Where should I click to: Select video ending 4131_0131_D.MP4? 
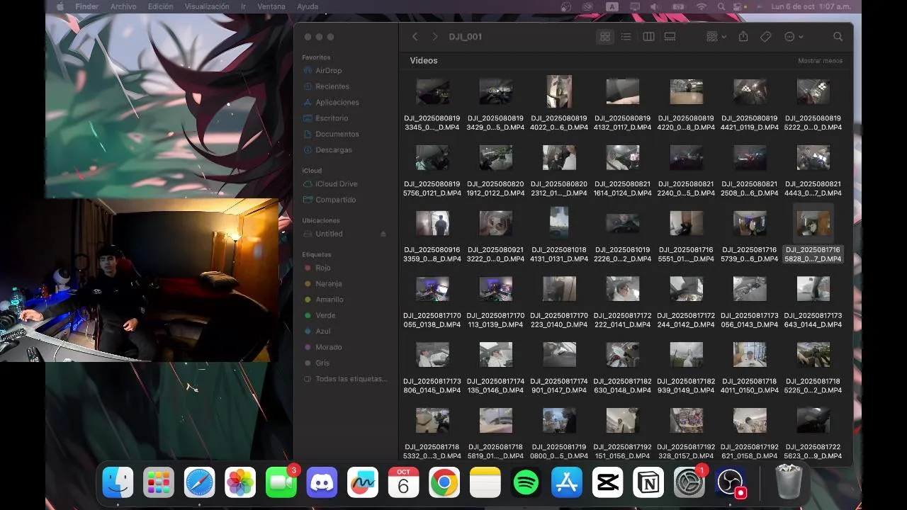(559, 222)
